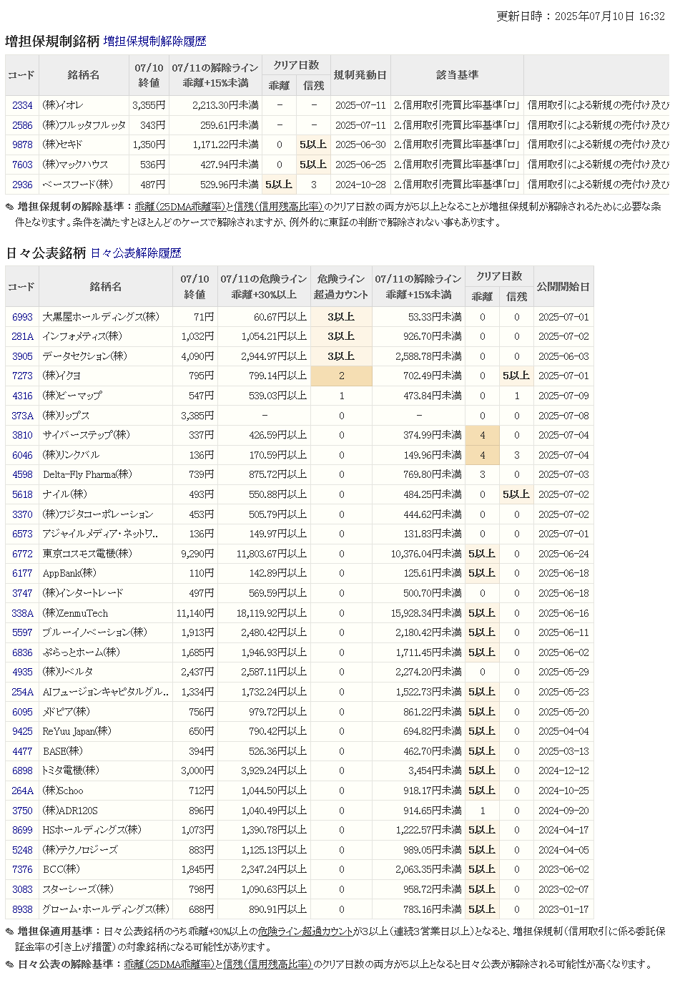Open stock code 3370 link
Screen dimensions: 675x983
pyautogui.click(x=22, y=514)
